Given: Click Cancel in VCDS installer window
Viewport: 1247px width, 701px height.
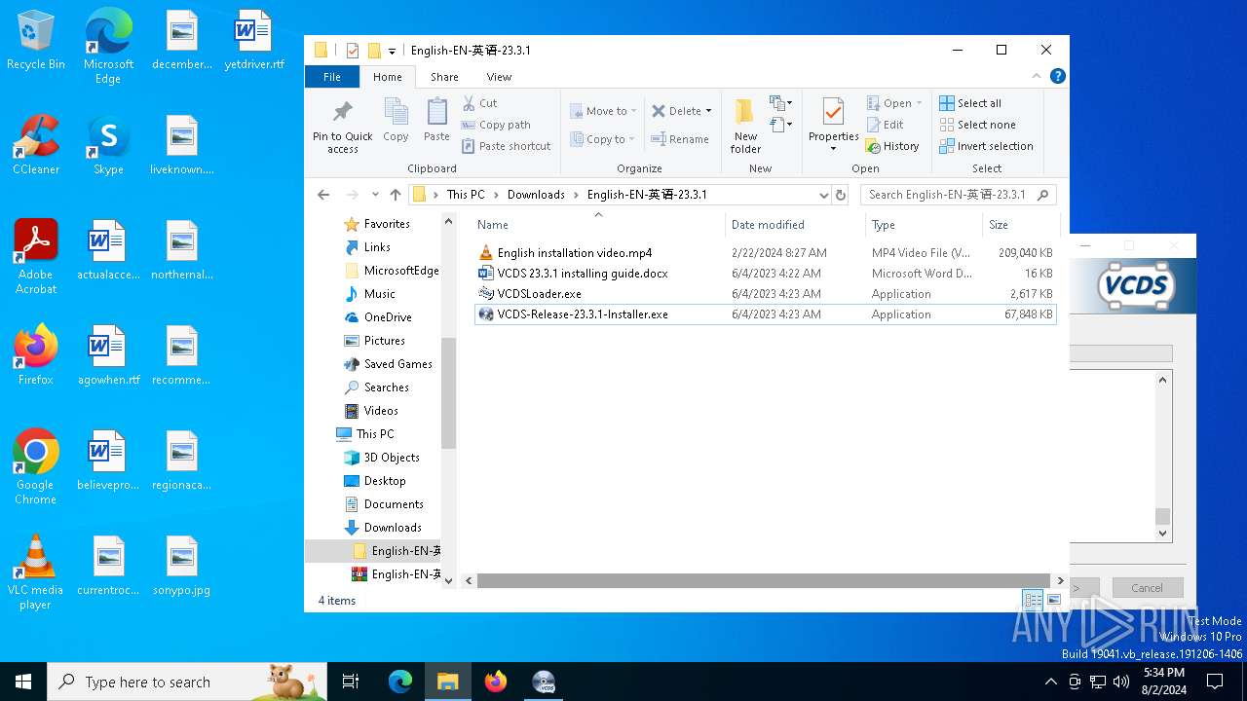Looking at the screenshot, I should click(x=1147, y=587).
